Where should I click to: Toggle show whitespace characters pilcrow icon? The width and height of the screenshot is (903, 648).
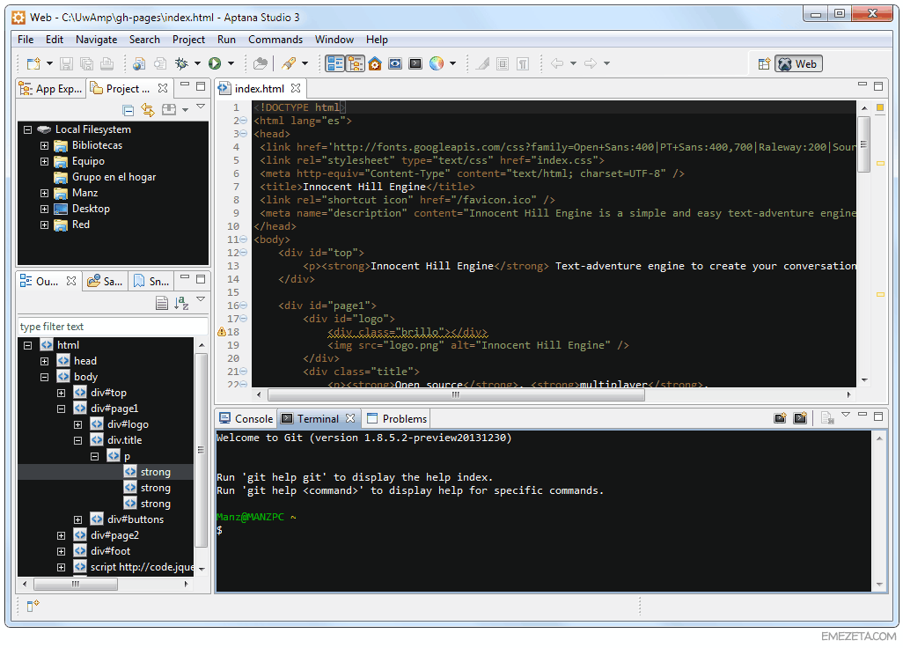pyautogui.click(x=523, y=63)
